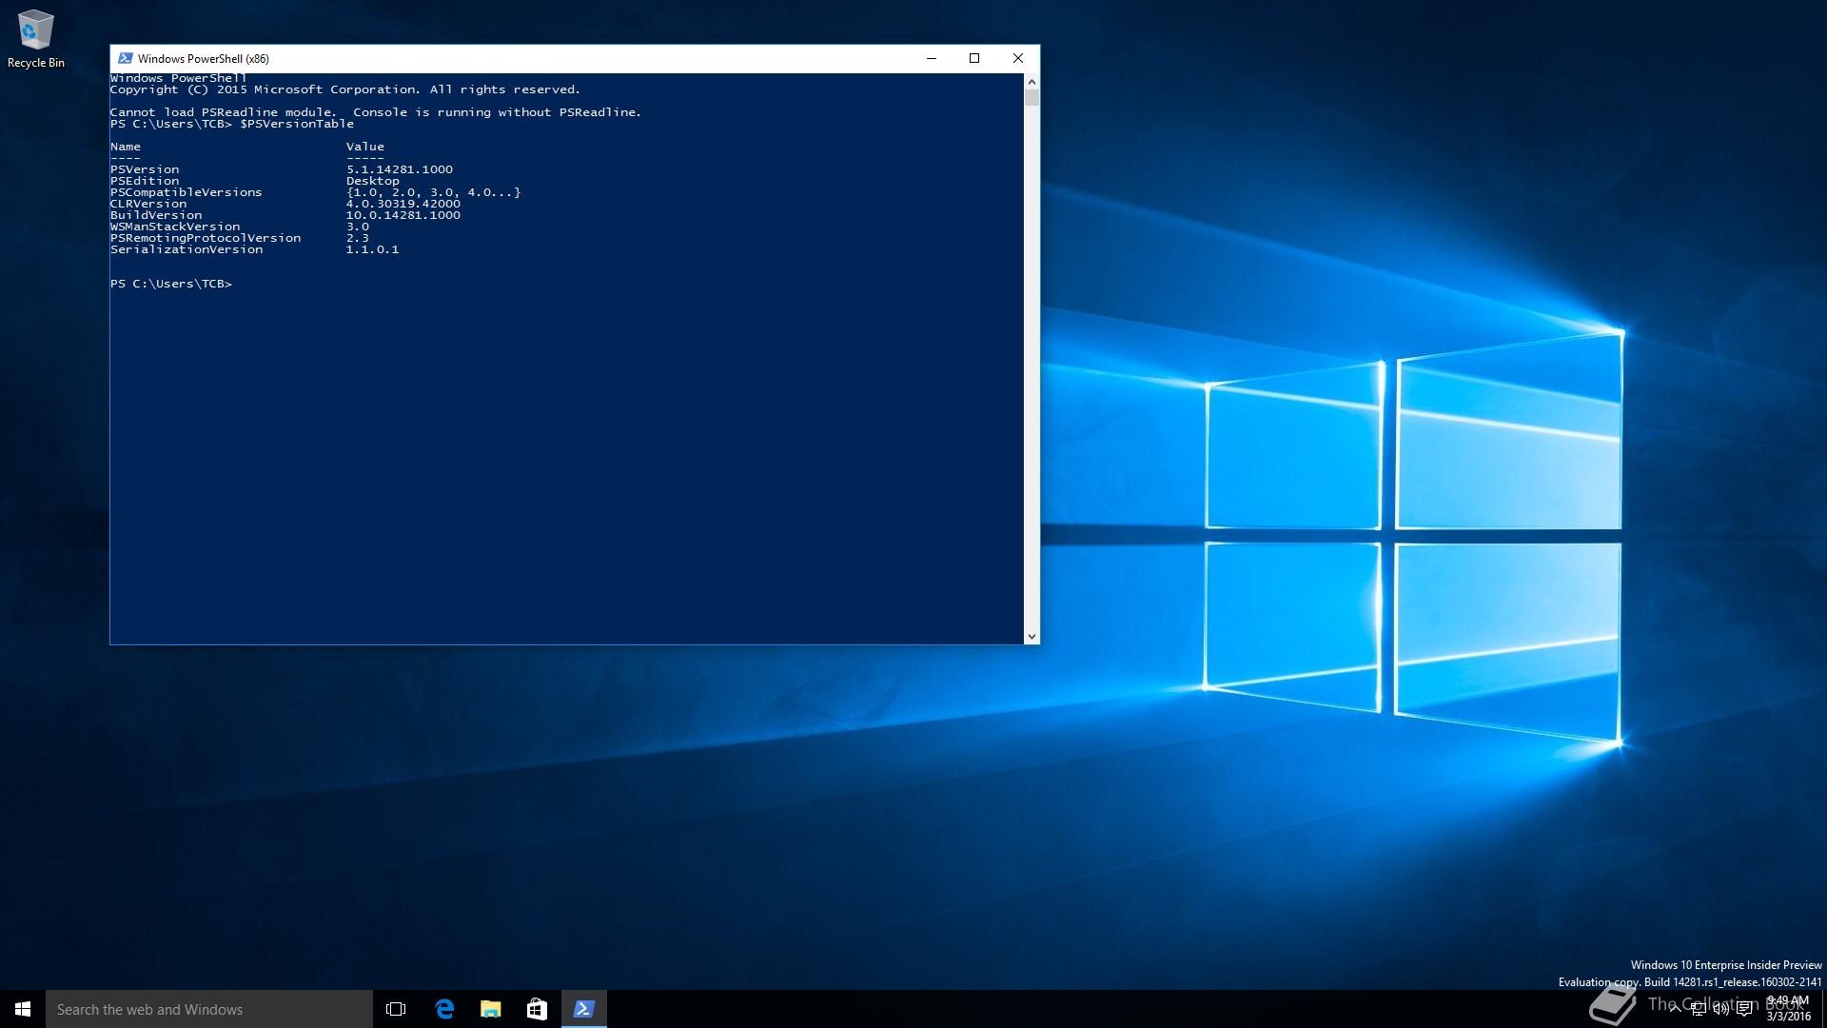Click the PowerShell vertical scrollbar thumb

coord(1031,98)
